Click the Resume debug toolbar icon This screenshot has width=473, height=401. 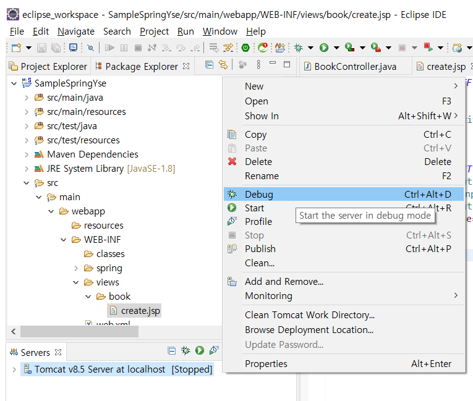[x=109, y=48]
